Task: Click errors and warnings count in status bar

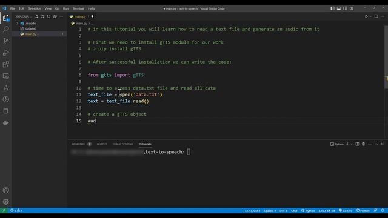Action: [16, 211]
